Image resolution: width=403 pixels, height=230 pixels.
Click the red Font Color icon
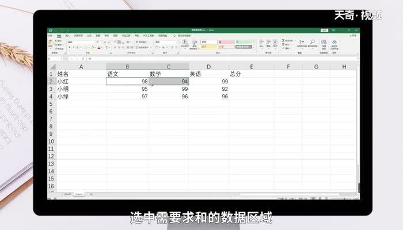coord(99,48)
